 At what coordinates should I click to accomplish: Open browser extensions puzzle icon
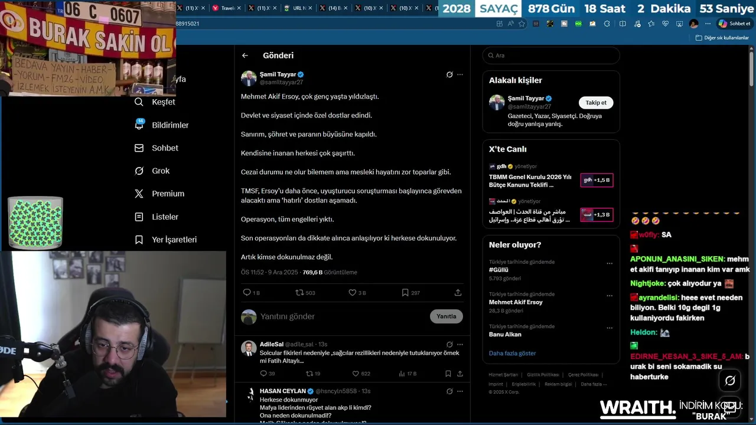click(607, 24)
